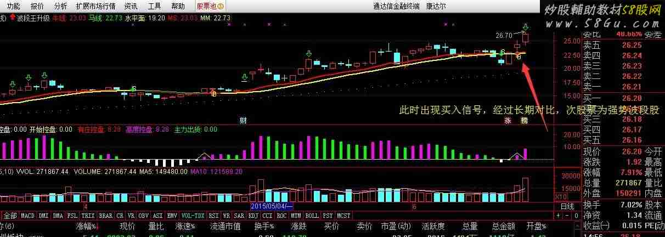Image resolution: width=665 pixels, height=237 pixels.
Task: Open the 报价 menu
Action: [37, 6]
